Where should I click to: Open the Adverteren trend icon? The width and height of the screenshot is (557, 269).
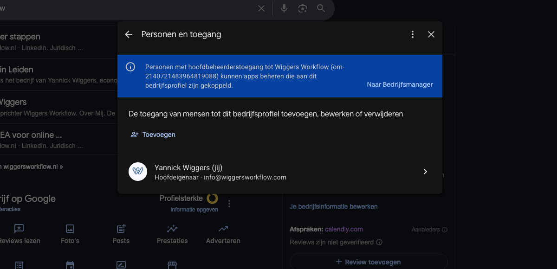pos(223,228)
